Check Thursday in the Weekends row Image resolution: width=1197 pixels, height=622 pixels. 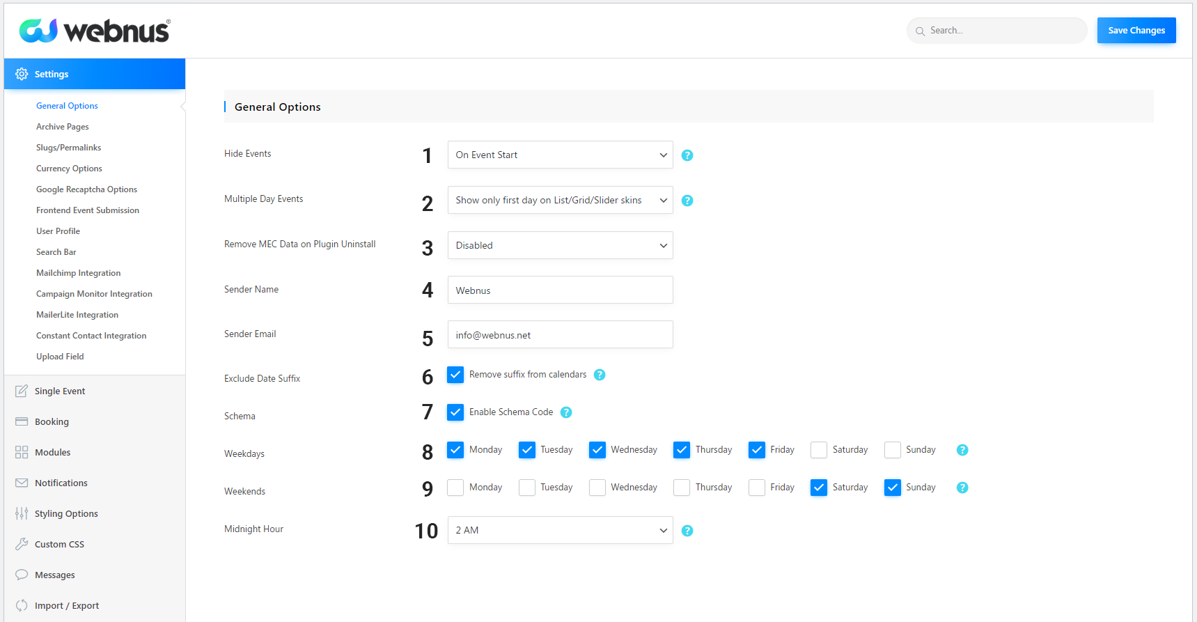click(x=682, y=488)
